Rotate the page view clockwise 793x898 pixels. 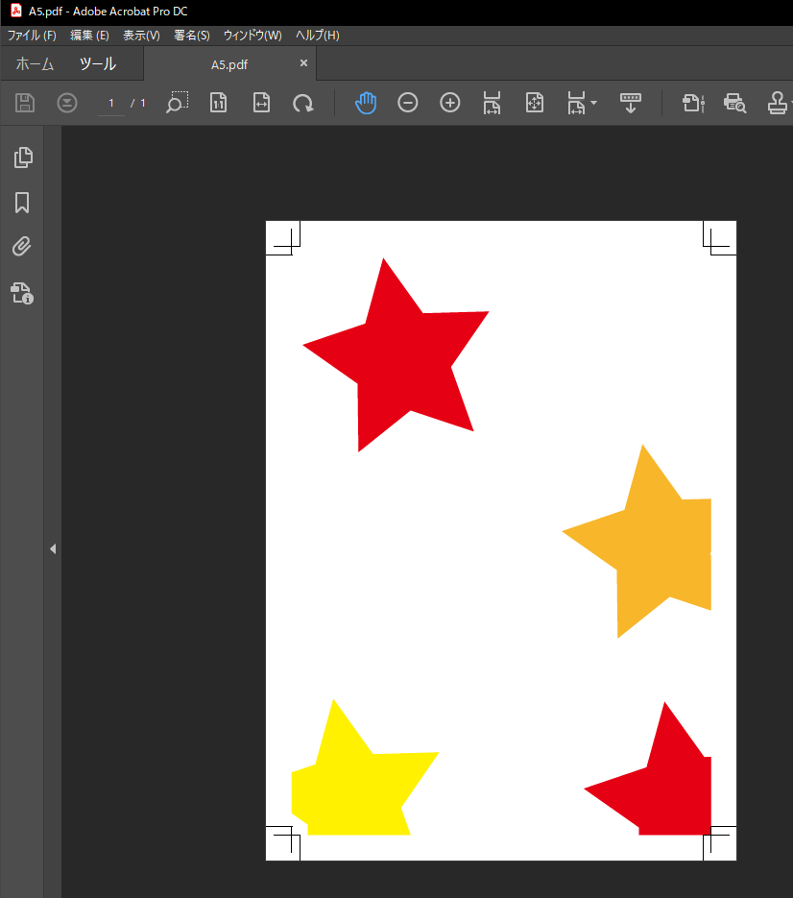(x=303, y=103)
